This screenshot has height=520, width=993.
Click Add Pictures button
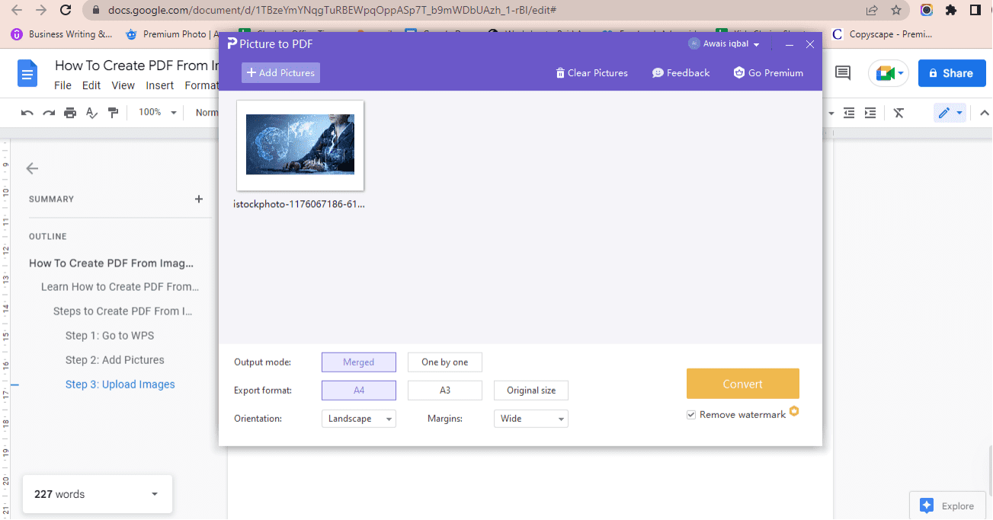click(x=280, y=73)
